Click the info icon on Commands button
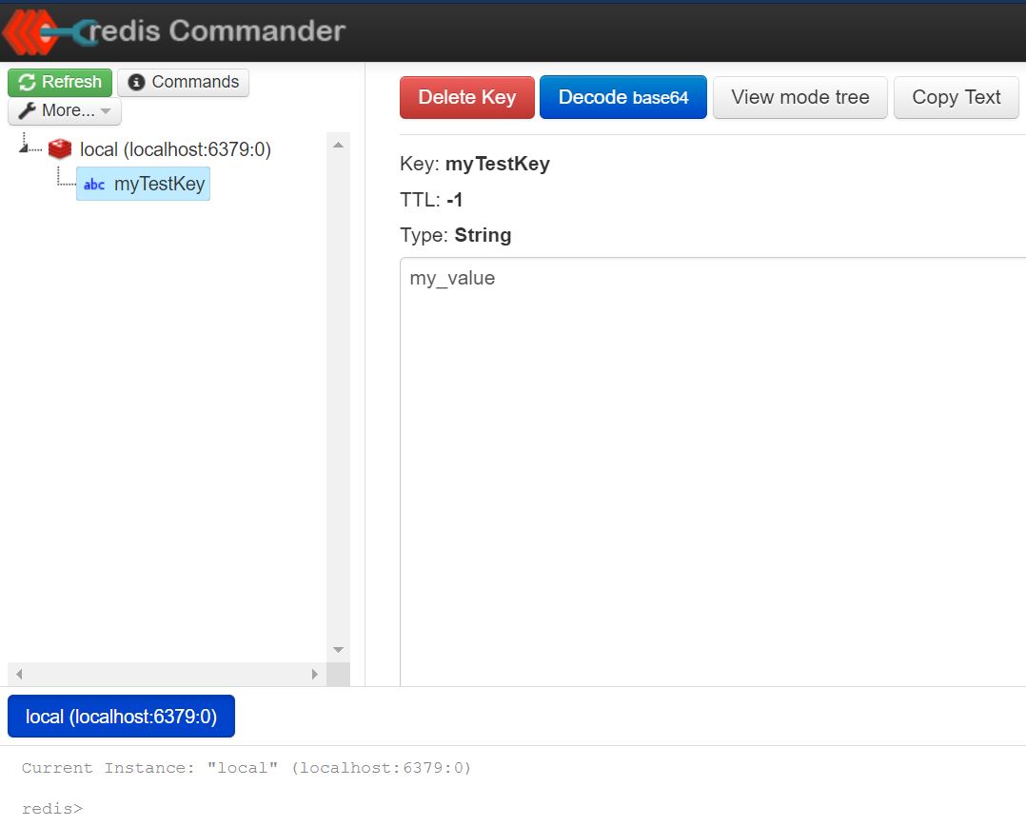The height and width of the screenshot is (826, 1026). [136, 83]
